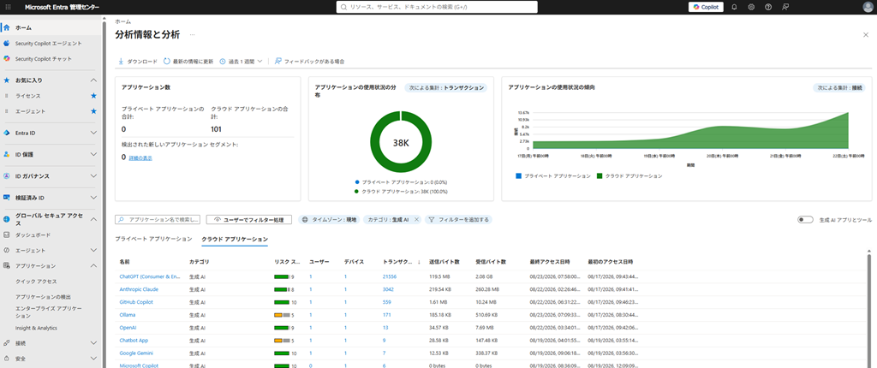The width and height of the screenshot is (877, 368).
Task: Close the 分析情報と分析 pane
Action: [866, 35]
